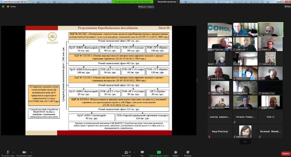Stop video using the camera icon
This screenshot has width=291, height=157.
24,152
